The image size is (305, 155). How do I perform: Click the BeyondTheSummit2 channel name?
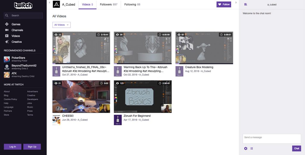tap(24, 66)
